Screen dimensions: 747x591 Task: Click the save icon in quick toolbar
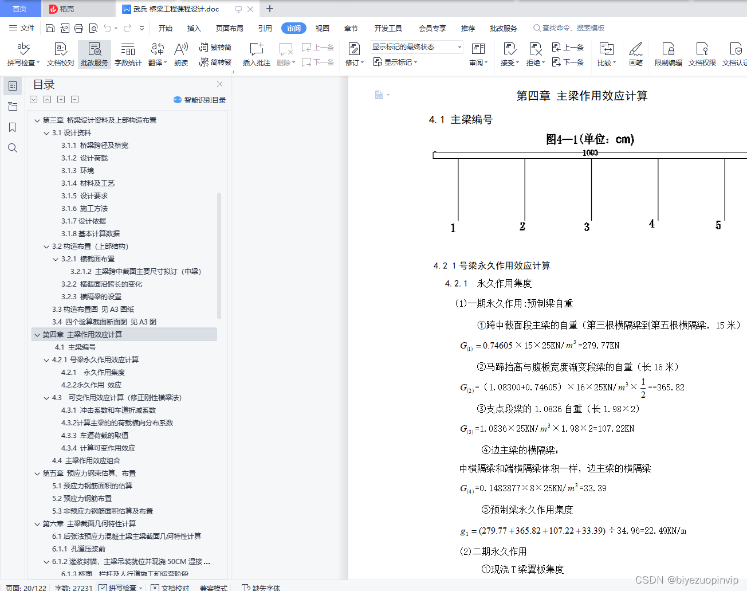[x=50, y=28]
